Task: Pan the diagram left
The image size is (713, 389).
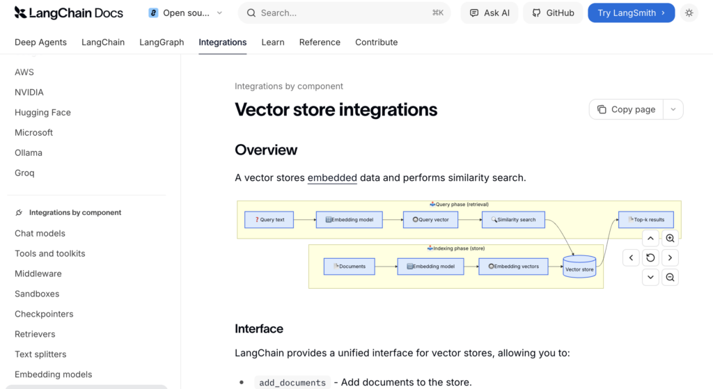Action: pyautogui.click(x=631, y=257)
